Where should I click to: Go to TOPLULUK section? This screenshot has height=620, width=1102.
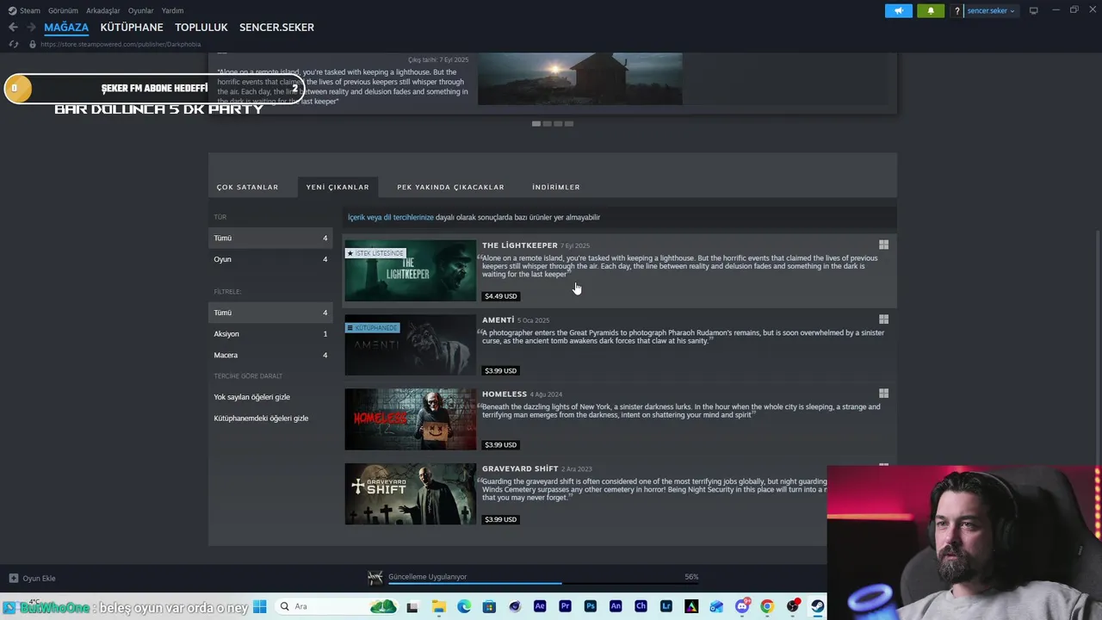201,28
